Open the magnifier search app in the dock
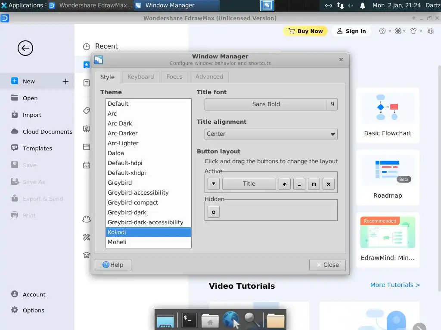The width and height of the screenshot is (441, 330). coord(252,320)
